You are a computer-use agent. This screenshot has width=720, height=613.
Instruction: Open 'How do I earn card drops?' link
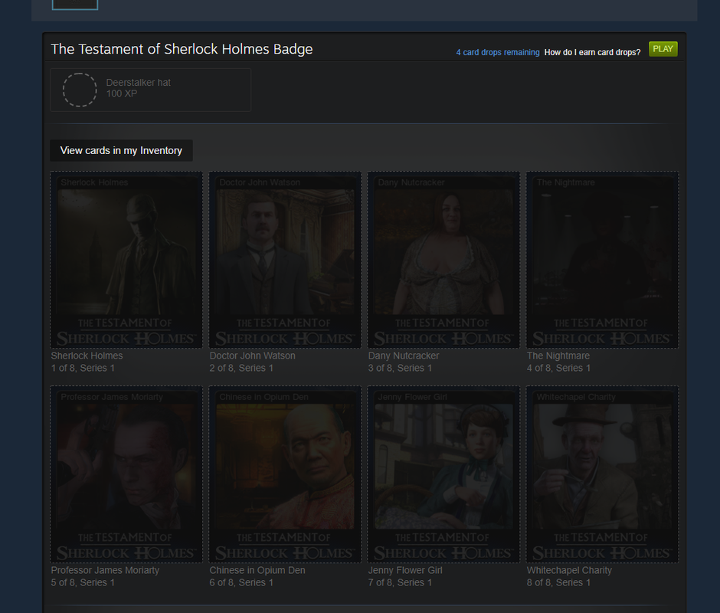click(592, 52)
